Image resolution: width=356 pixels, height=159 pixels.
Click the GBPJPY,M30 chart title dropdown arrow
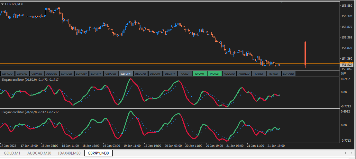[x=3, y=4]
